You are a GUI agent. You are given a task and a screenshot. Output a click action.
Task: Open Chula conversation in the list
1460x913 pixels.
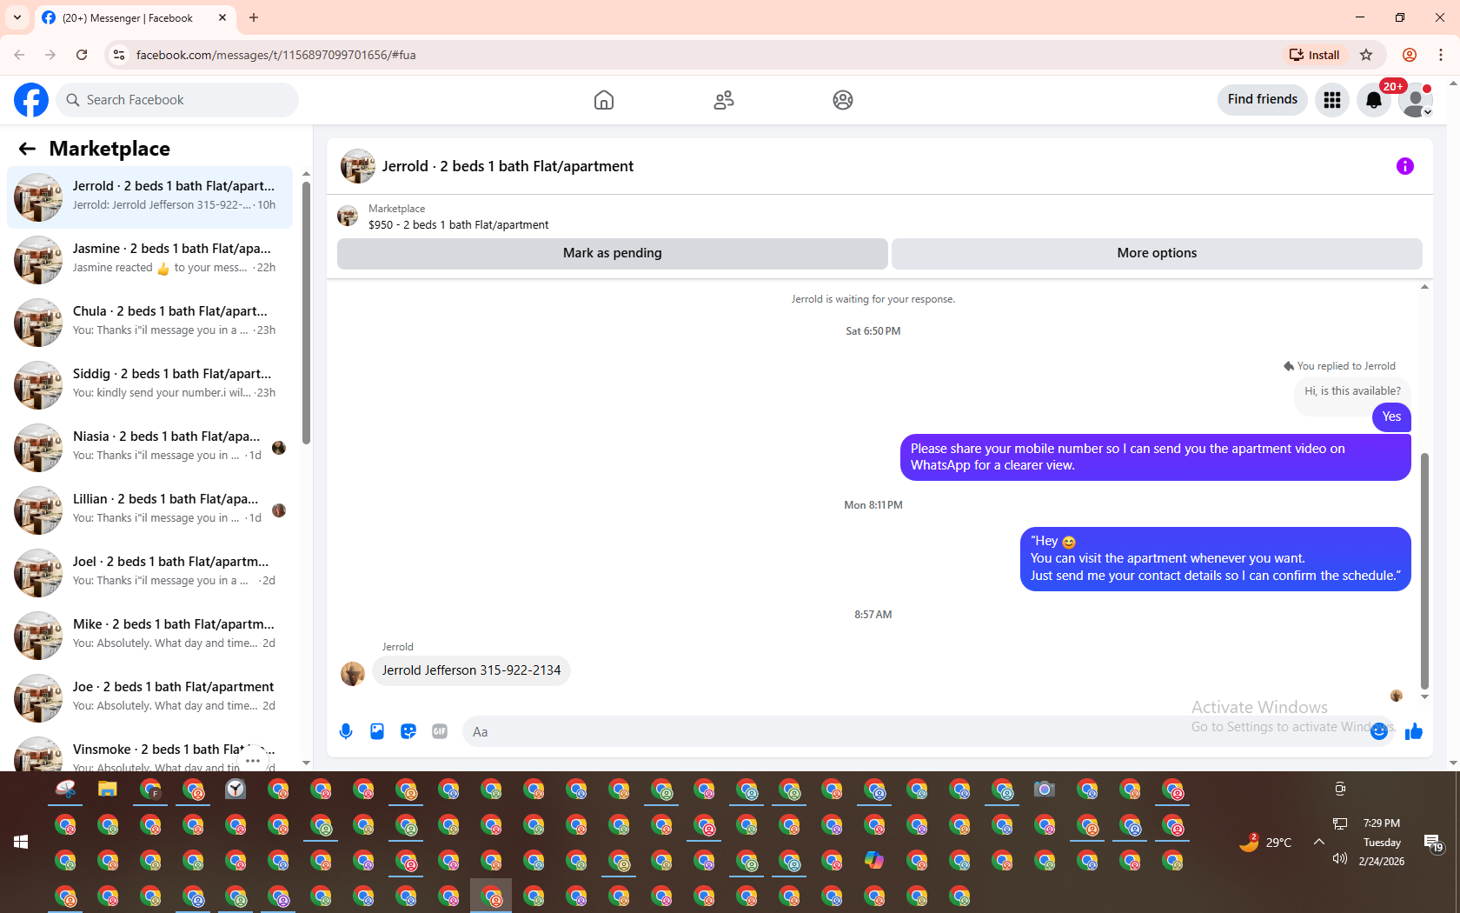point(149,323)
